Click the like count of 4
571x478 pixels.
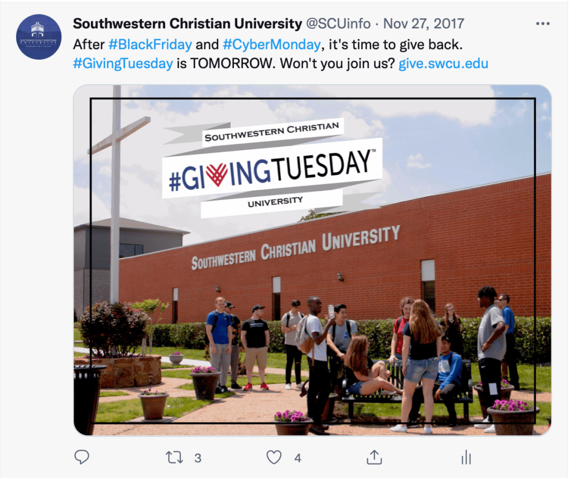pyautogui.click(x=298, y=458)
